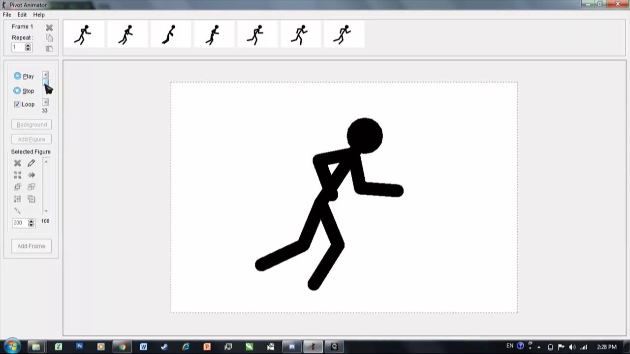Flip the selected figure horizontally

(x=31, y=175)
